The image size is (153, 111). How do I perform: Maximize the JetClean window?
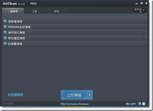tap(142, 3)
